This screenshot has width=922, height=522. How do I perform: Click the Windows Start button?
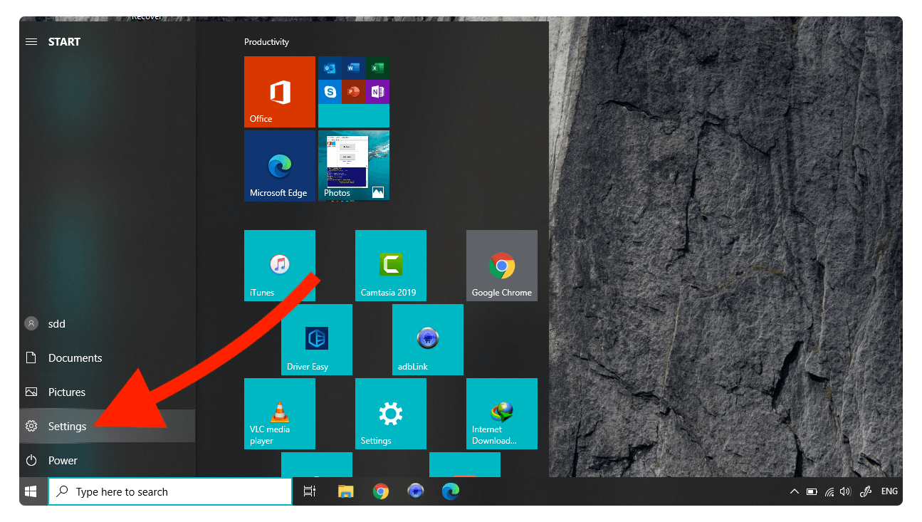[31, 491]
